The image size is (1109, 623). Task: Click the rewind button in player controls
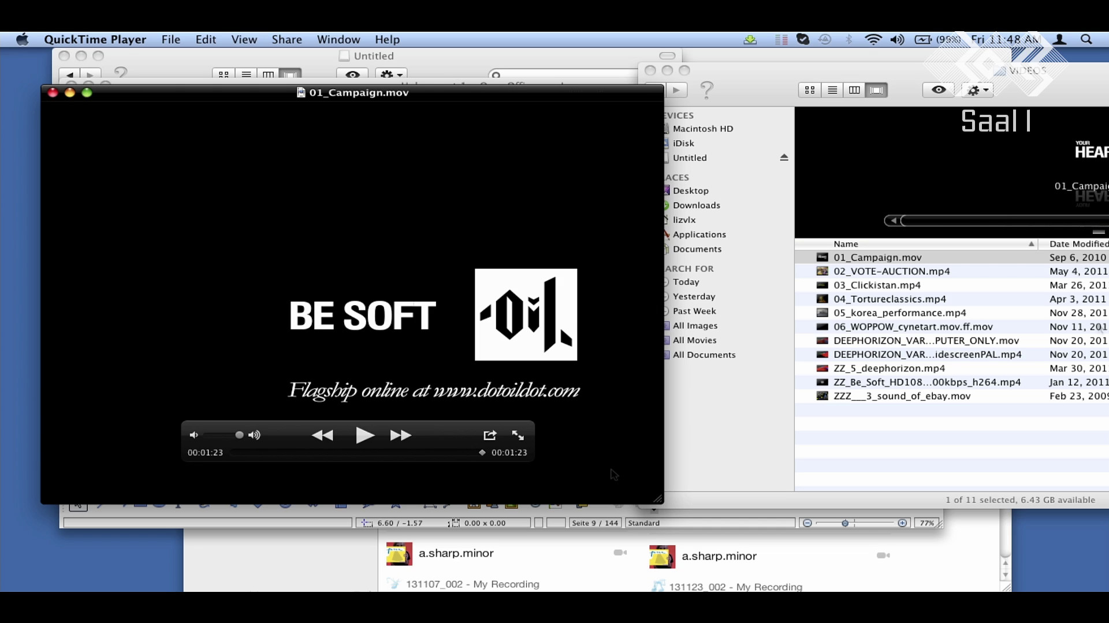[x=322, y=436]
